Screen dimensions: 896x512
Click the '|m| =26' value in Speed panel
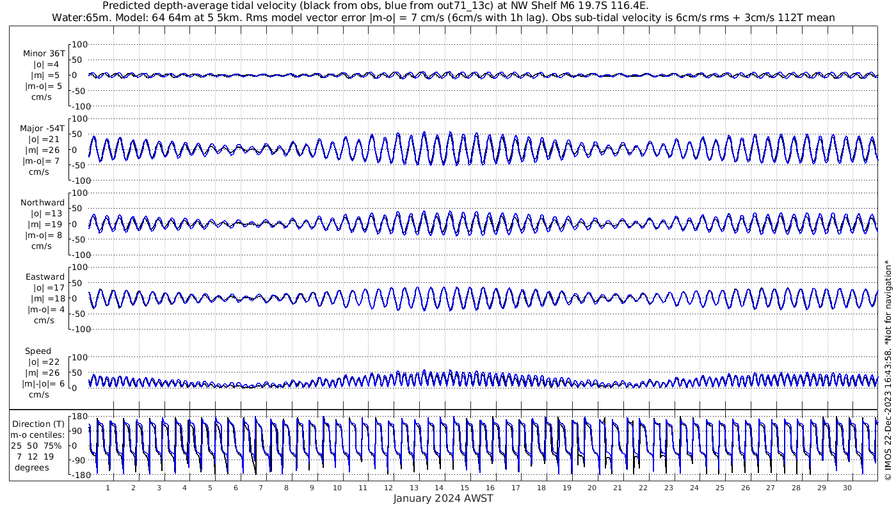pos(44,373)
